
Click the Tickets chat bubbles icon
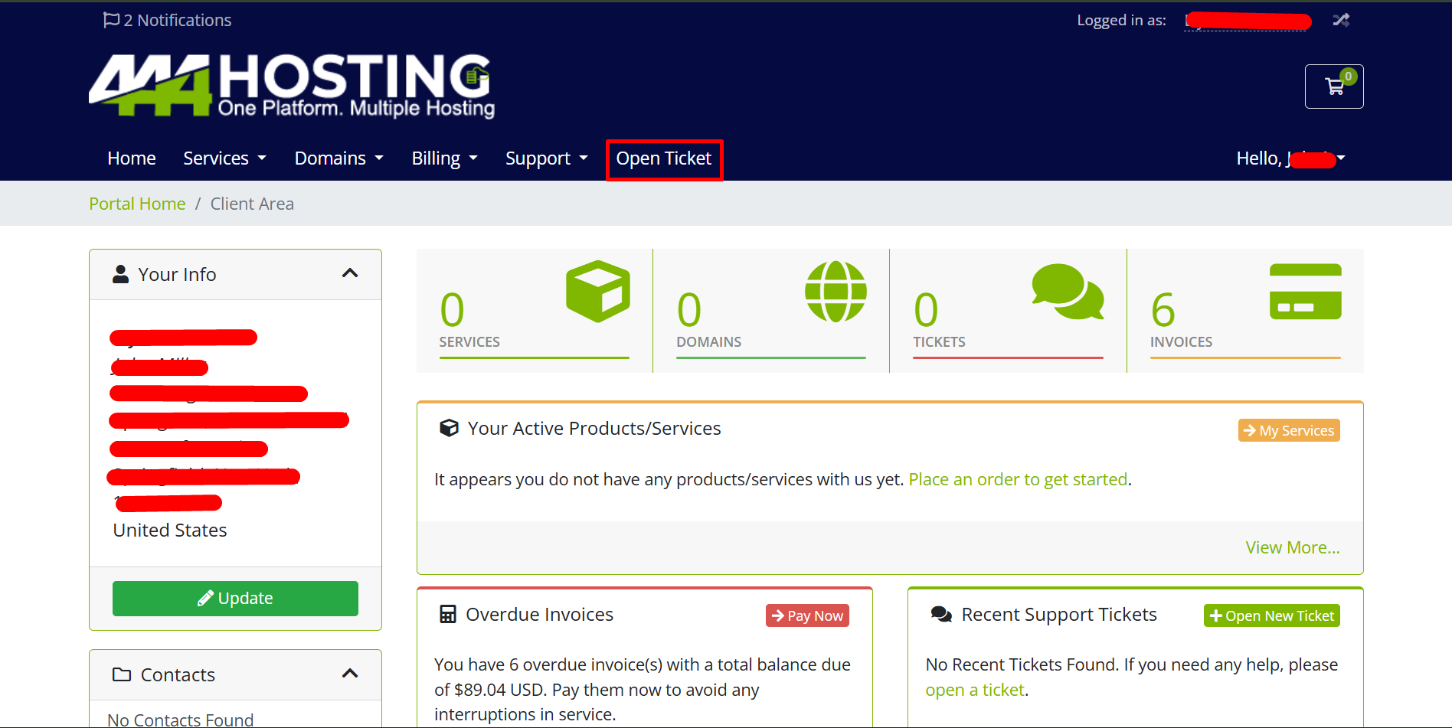(1068, 292)
